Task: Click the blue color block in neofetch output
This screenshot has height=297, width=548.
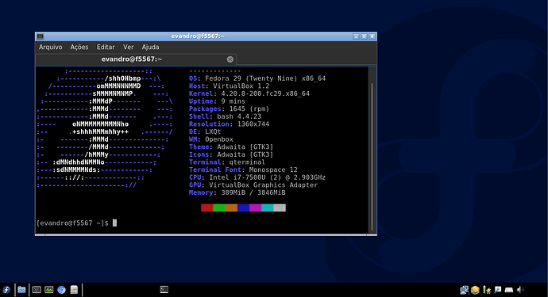Action: 243,208
